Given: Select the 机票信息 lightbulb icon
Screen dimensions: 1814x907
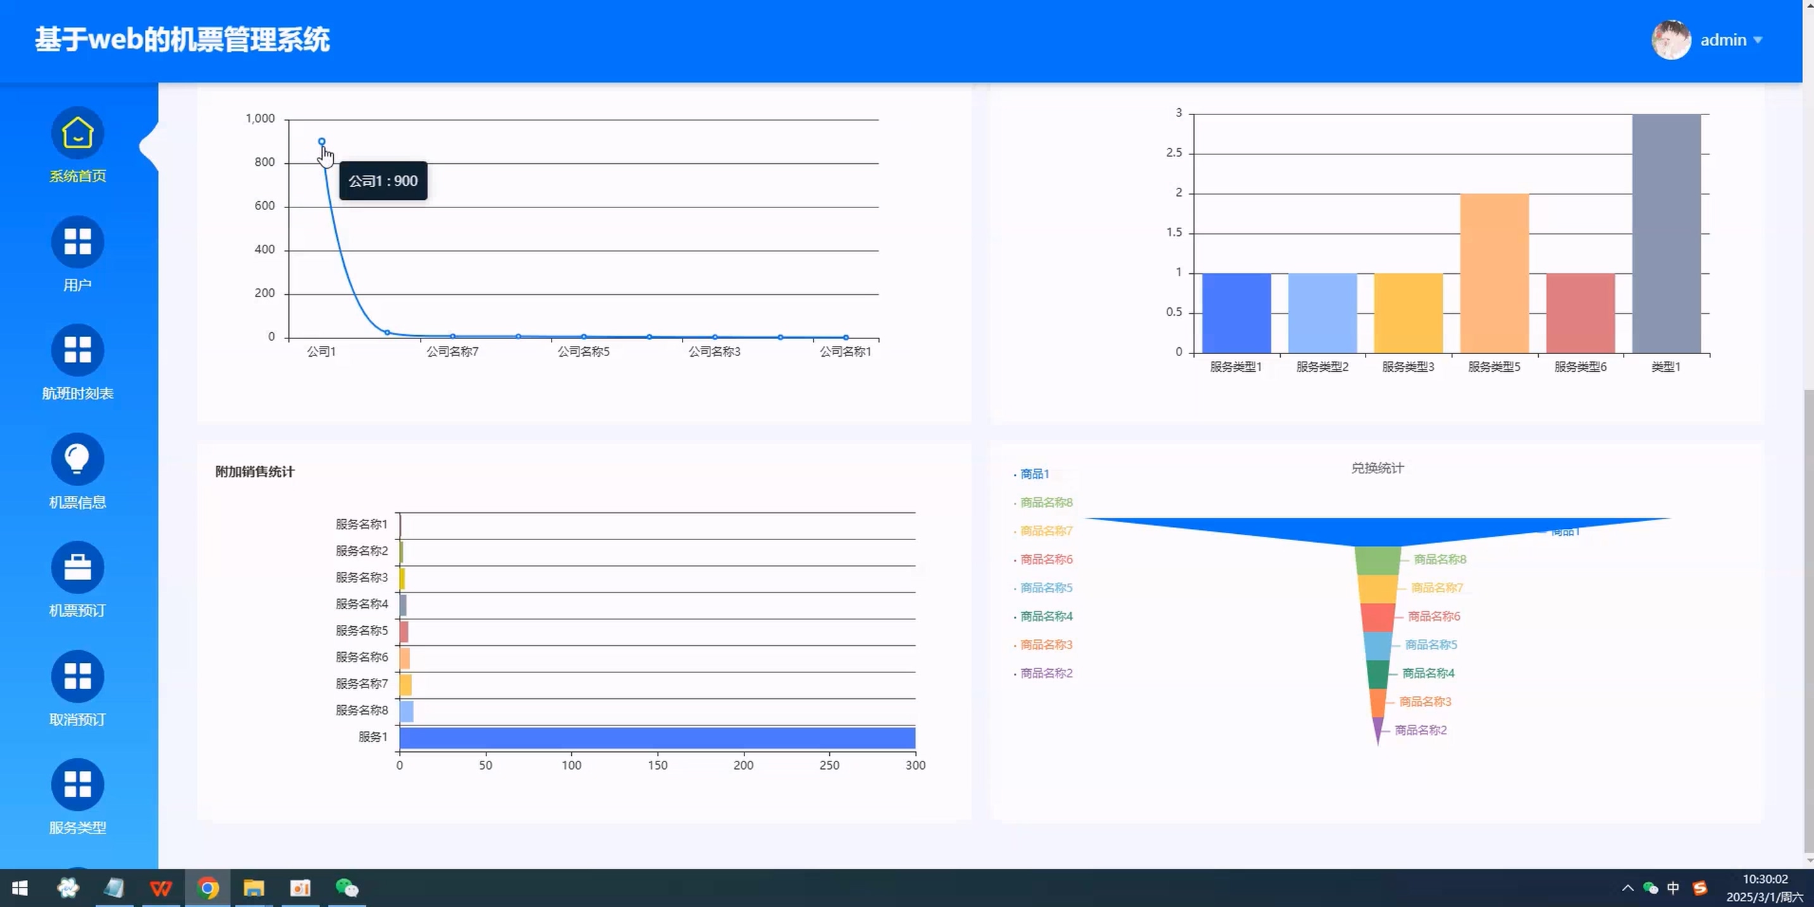Looking at the screenshot, I should pos(77,459).
